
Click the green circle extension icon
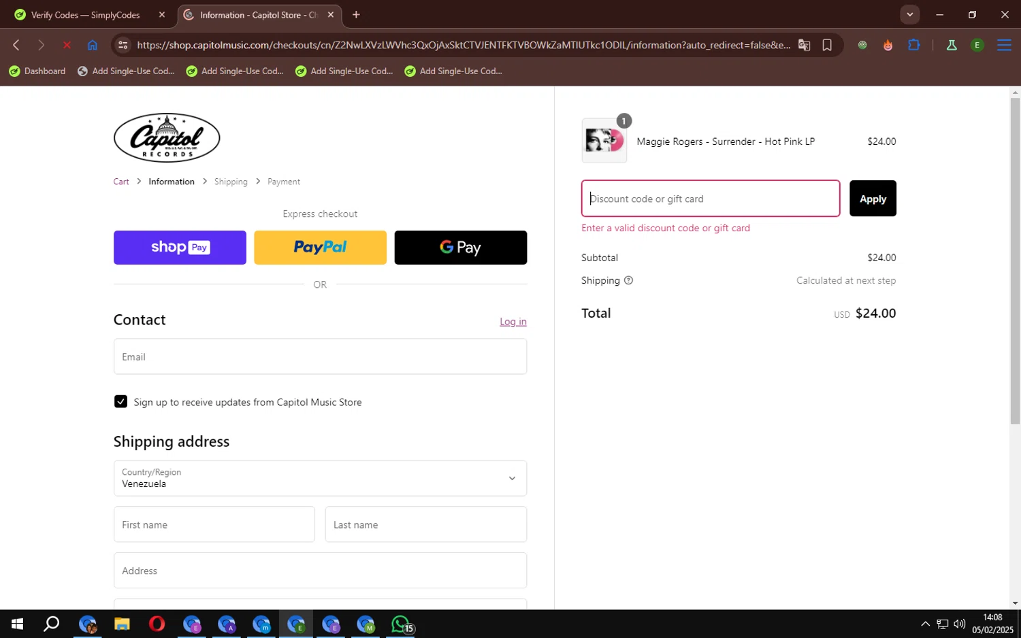coord(862,45)
